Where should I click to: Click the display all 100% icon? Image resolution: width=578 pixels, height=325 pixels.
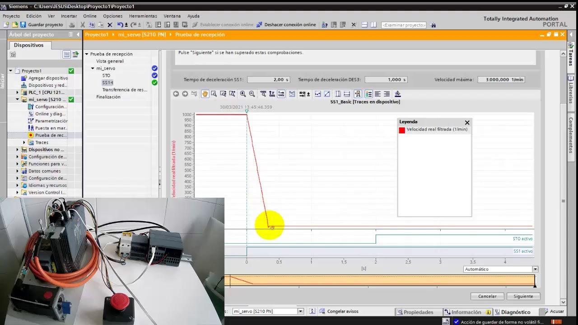(263, 94)
